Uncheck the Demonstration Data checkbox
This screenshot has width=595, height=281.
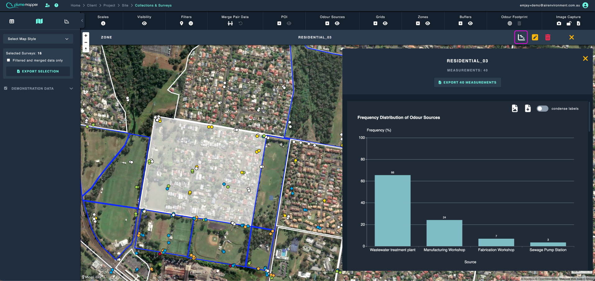coord(6,88)
